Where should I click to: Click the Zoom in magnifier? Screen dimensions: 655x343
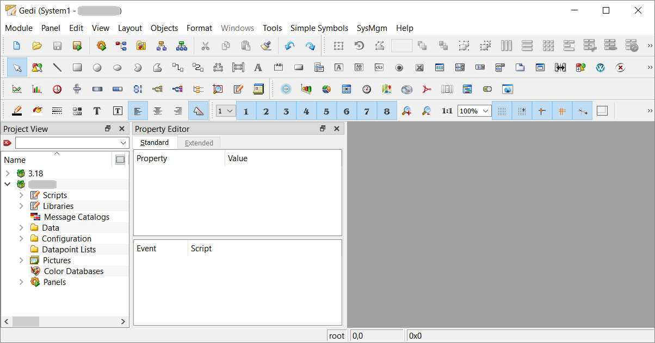click(406, 111)
